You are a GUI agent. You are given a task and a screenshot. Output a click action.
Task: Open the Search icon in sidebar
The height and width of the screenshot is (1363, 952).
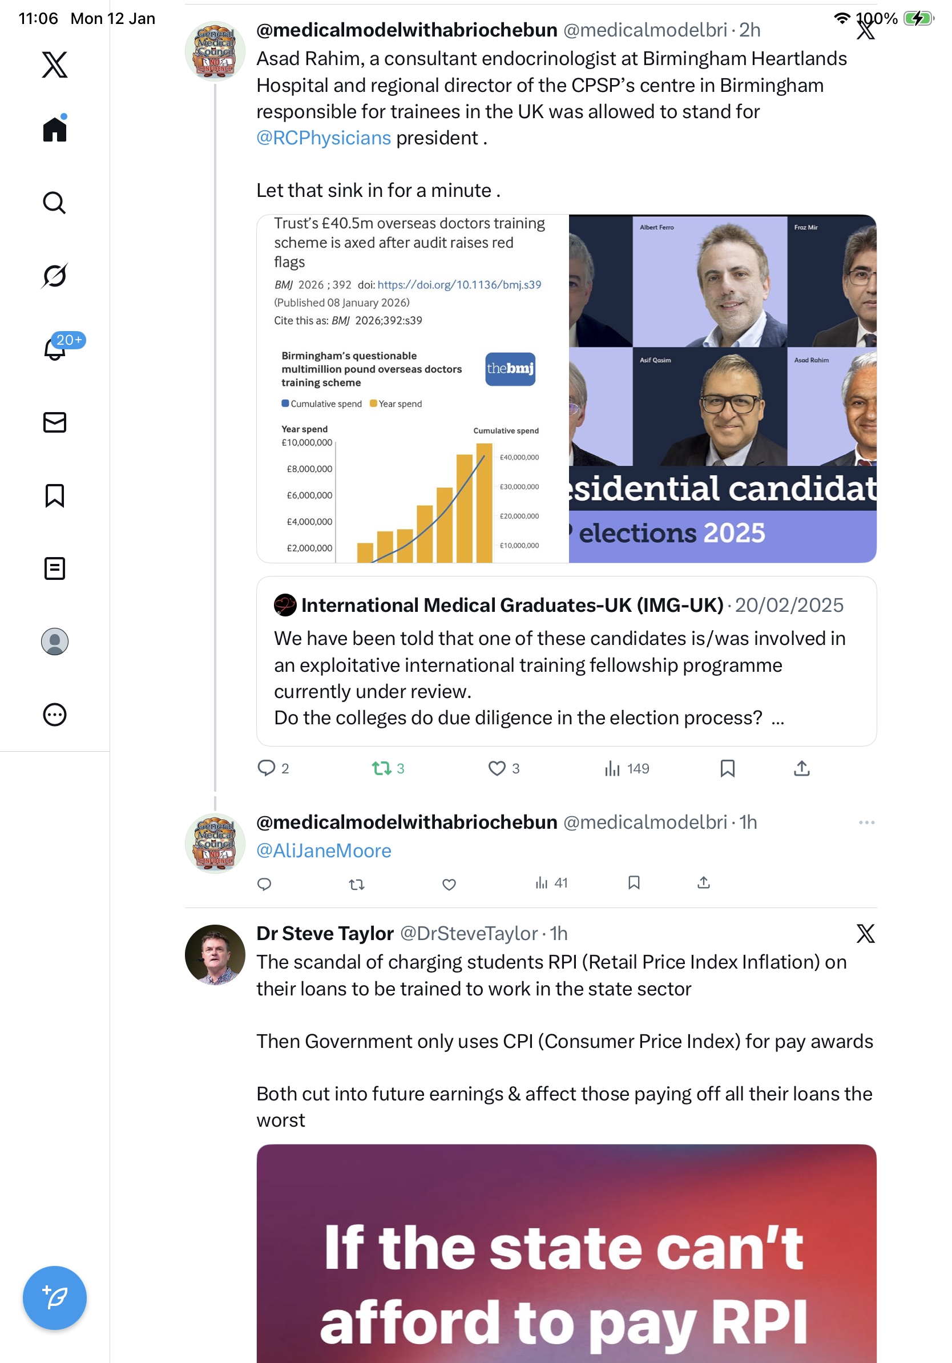pos(54,203)
